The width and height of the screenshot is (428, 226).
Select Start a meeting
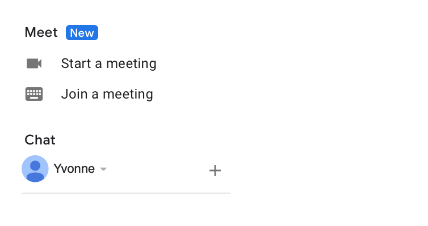108,63
